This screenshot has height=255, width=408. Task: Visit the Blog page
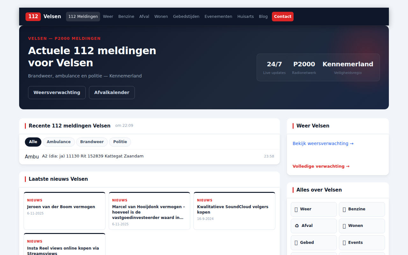click(x=263, y=17)
